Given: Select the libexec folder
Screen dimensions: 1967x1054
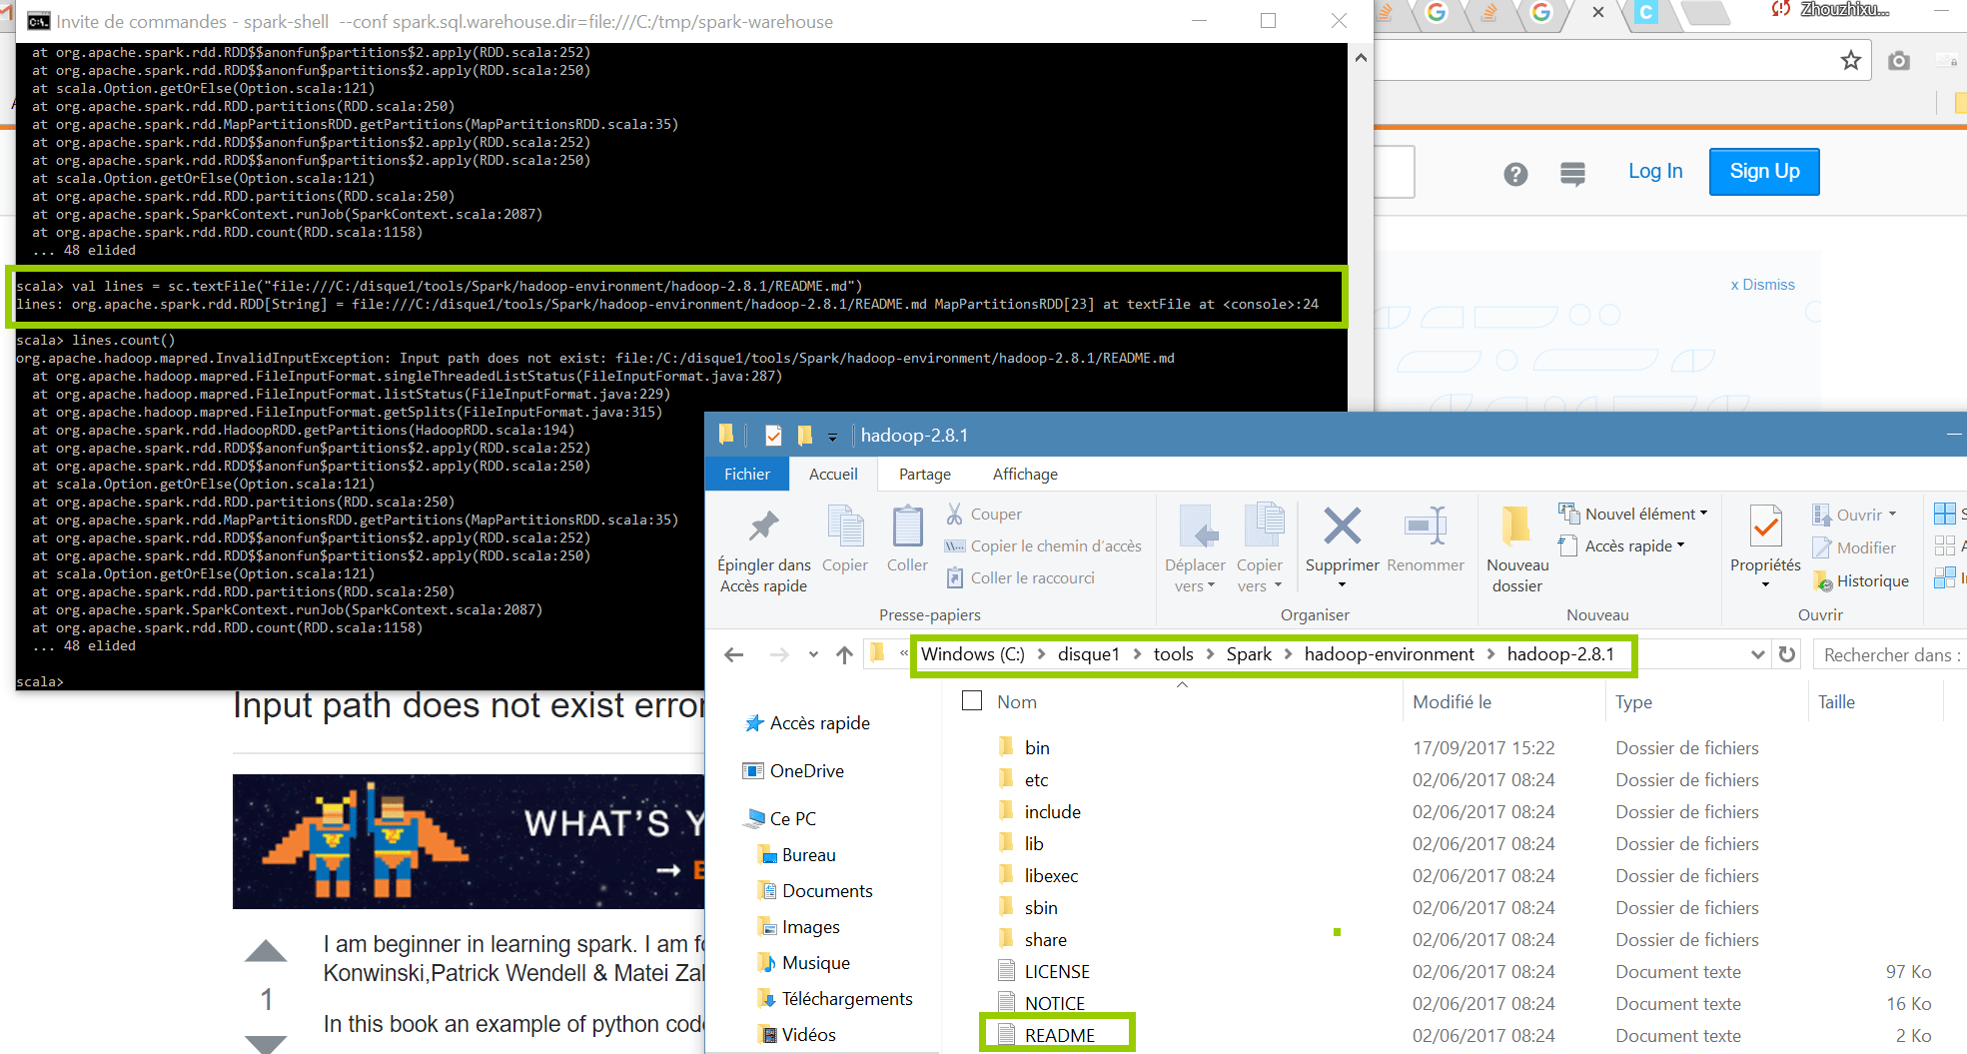Looking at the screenshot, I should point(1051,875).
